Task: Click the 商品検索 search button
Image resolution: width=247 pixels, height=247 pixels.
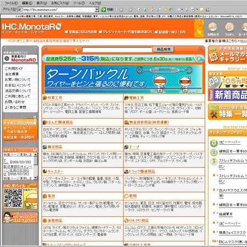Action: (164, 49)
